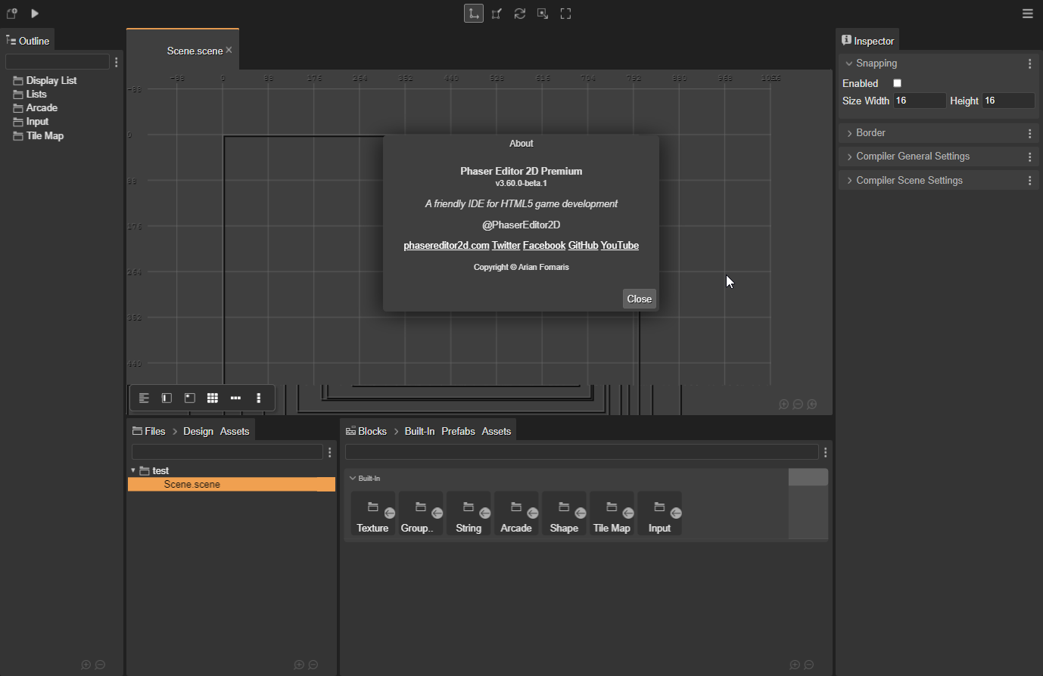Select the Shape block from Built-In blocks
This screenshot has width=1043, height=676.
coord(564,513)
